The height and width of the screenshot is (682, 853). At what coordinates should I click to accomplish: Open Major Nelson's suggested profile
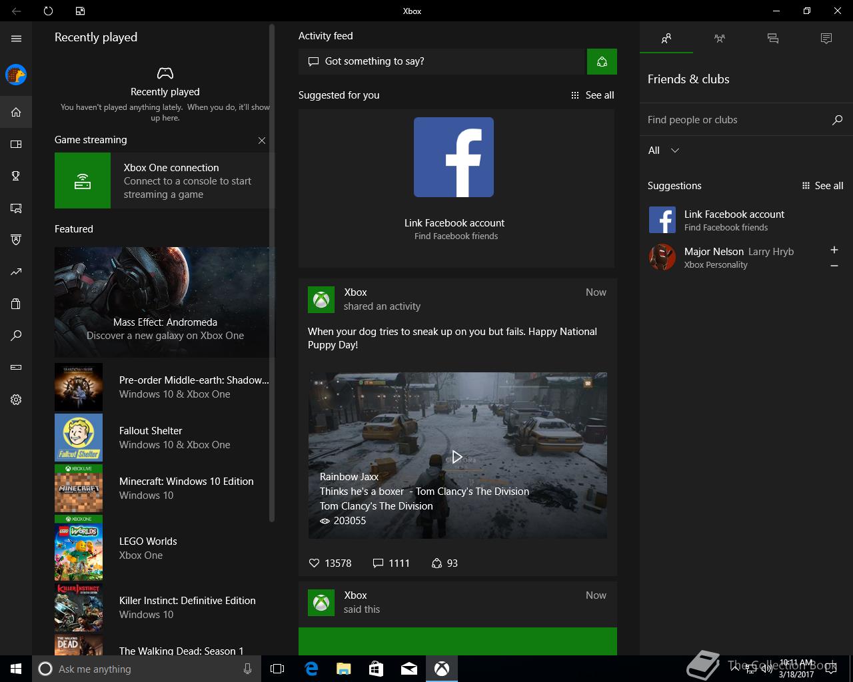733,258
